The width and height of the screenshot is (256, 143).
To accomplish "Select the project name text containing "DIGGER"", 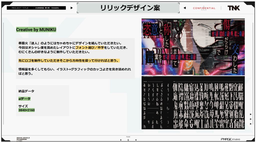I will (x=47, y=8).
